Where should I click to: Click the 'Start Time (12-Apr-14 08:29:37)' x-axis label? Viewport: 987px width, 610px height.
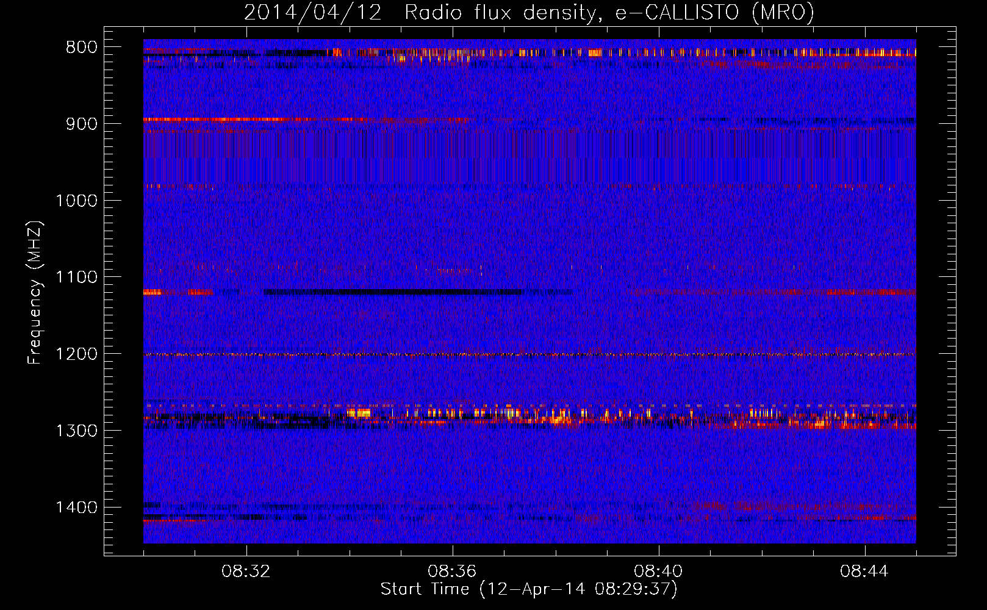pyautogui.click(x=529, y=589)
